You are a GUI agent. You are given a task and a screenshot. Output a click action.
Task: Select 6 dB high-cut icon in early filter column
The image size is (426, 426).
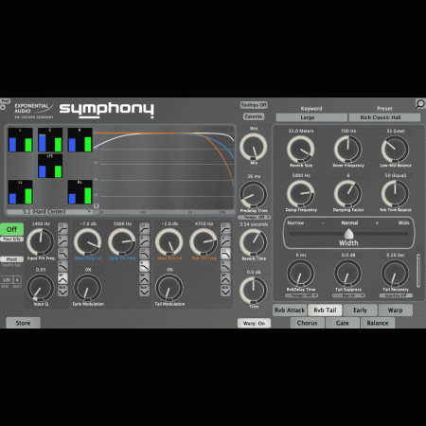coord(145,266)
